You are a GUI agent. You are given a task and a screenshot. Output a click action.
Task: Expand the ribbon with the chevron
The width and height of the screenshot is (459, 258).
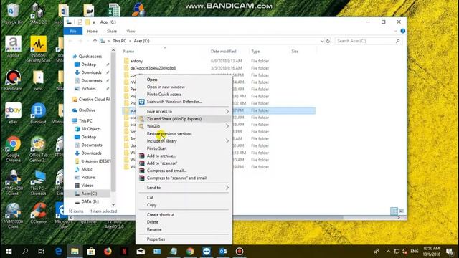(395, 31)
